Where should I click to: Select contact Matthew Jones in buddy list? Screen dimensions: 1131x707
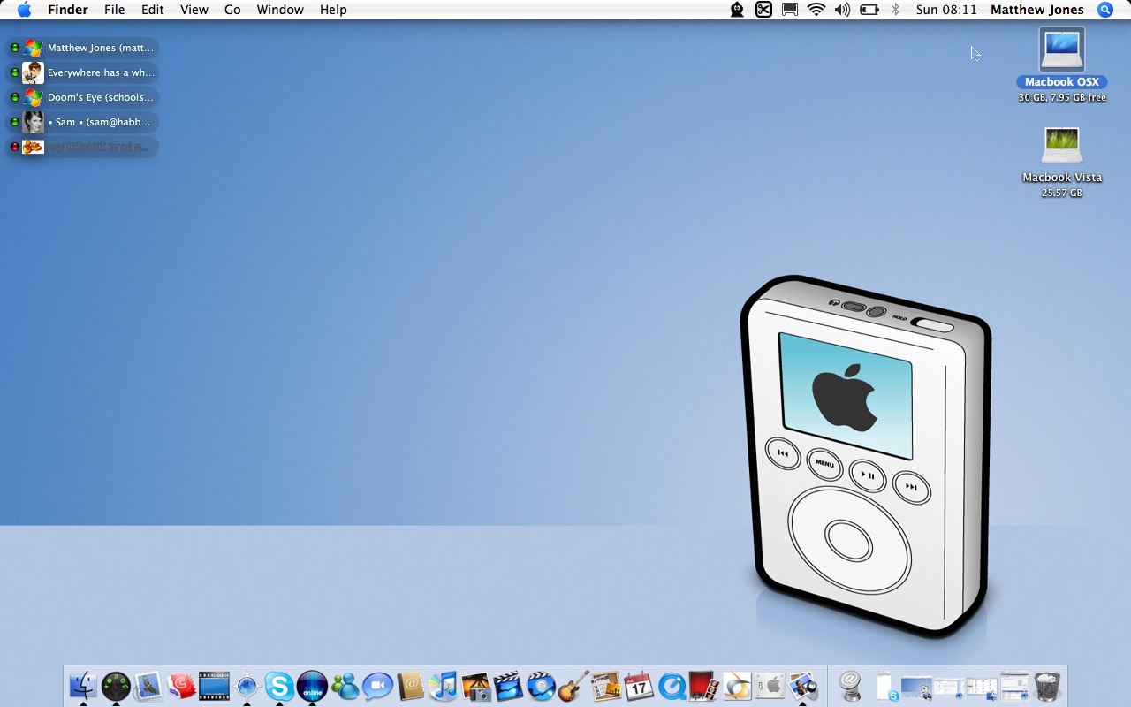[x=82, y=48]
